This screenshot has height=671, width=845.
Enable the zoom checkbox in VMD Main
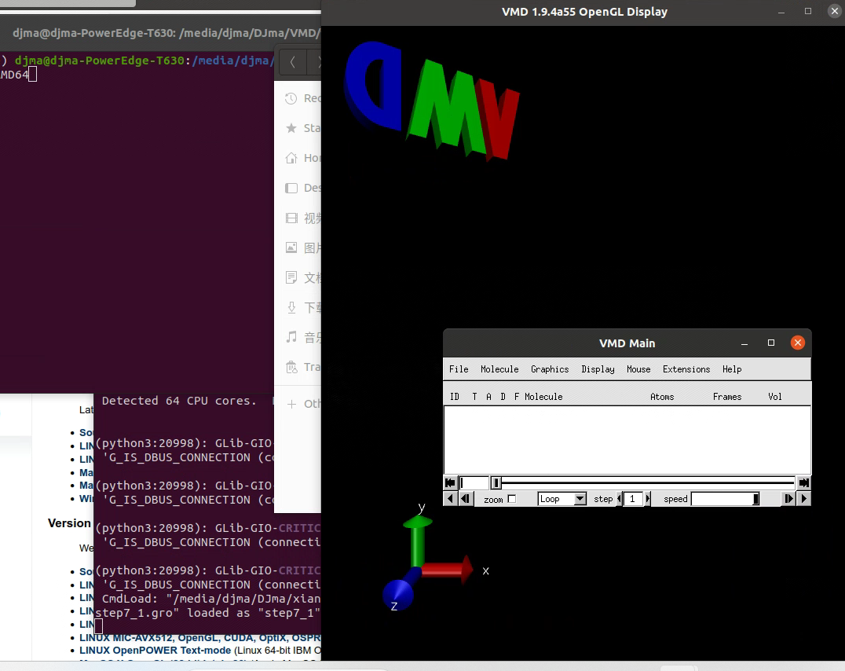pos(511,498)
